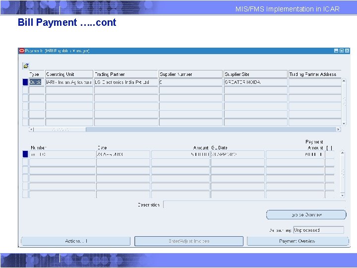Click the Trading Partner column header
This screenshot has width=357, height=268.
click(126, 74)
